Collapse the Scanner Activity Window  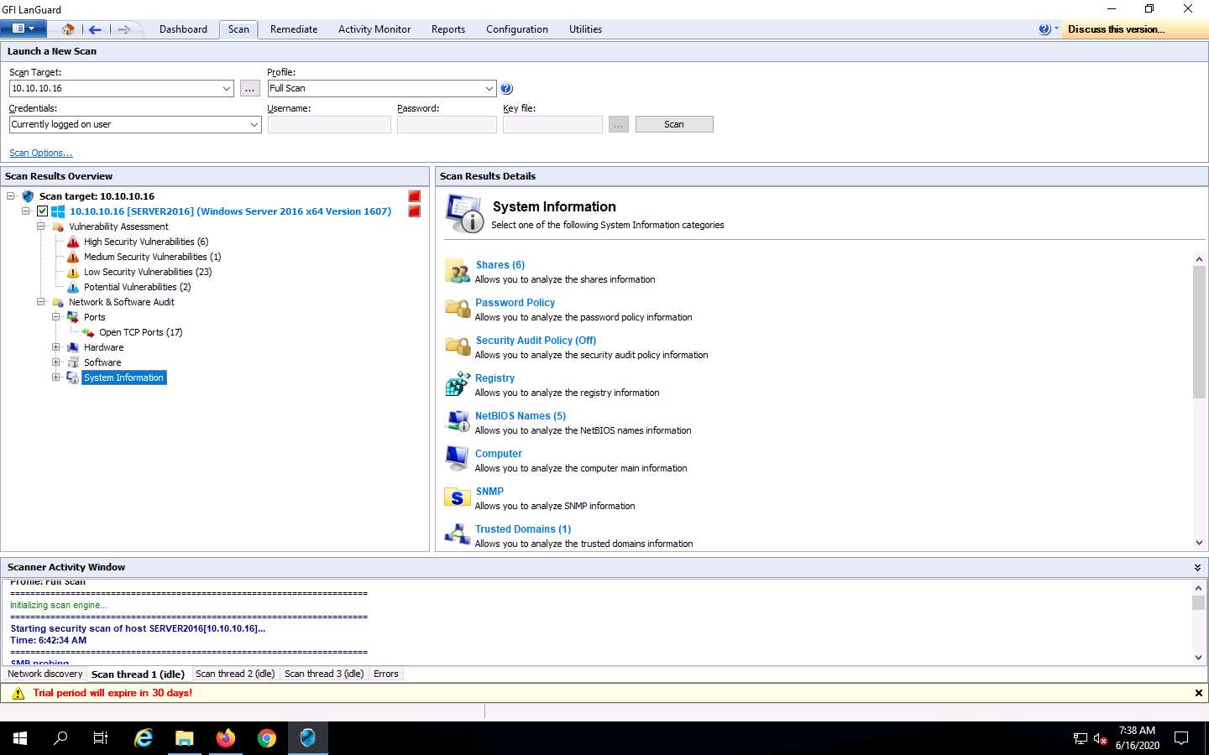(x=1197, y=568)
